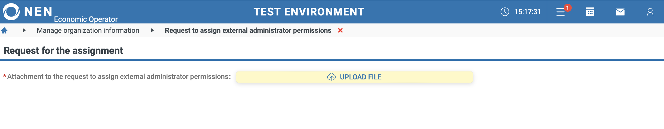Image resolution: width=664 pixels, height=129 pixels.
Task: Select Request to assign external administrator permissions breadcrumb
Action: [x=248, y=30]
